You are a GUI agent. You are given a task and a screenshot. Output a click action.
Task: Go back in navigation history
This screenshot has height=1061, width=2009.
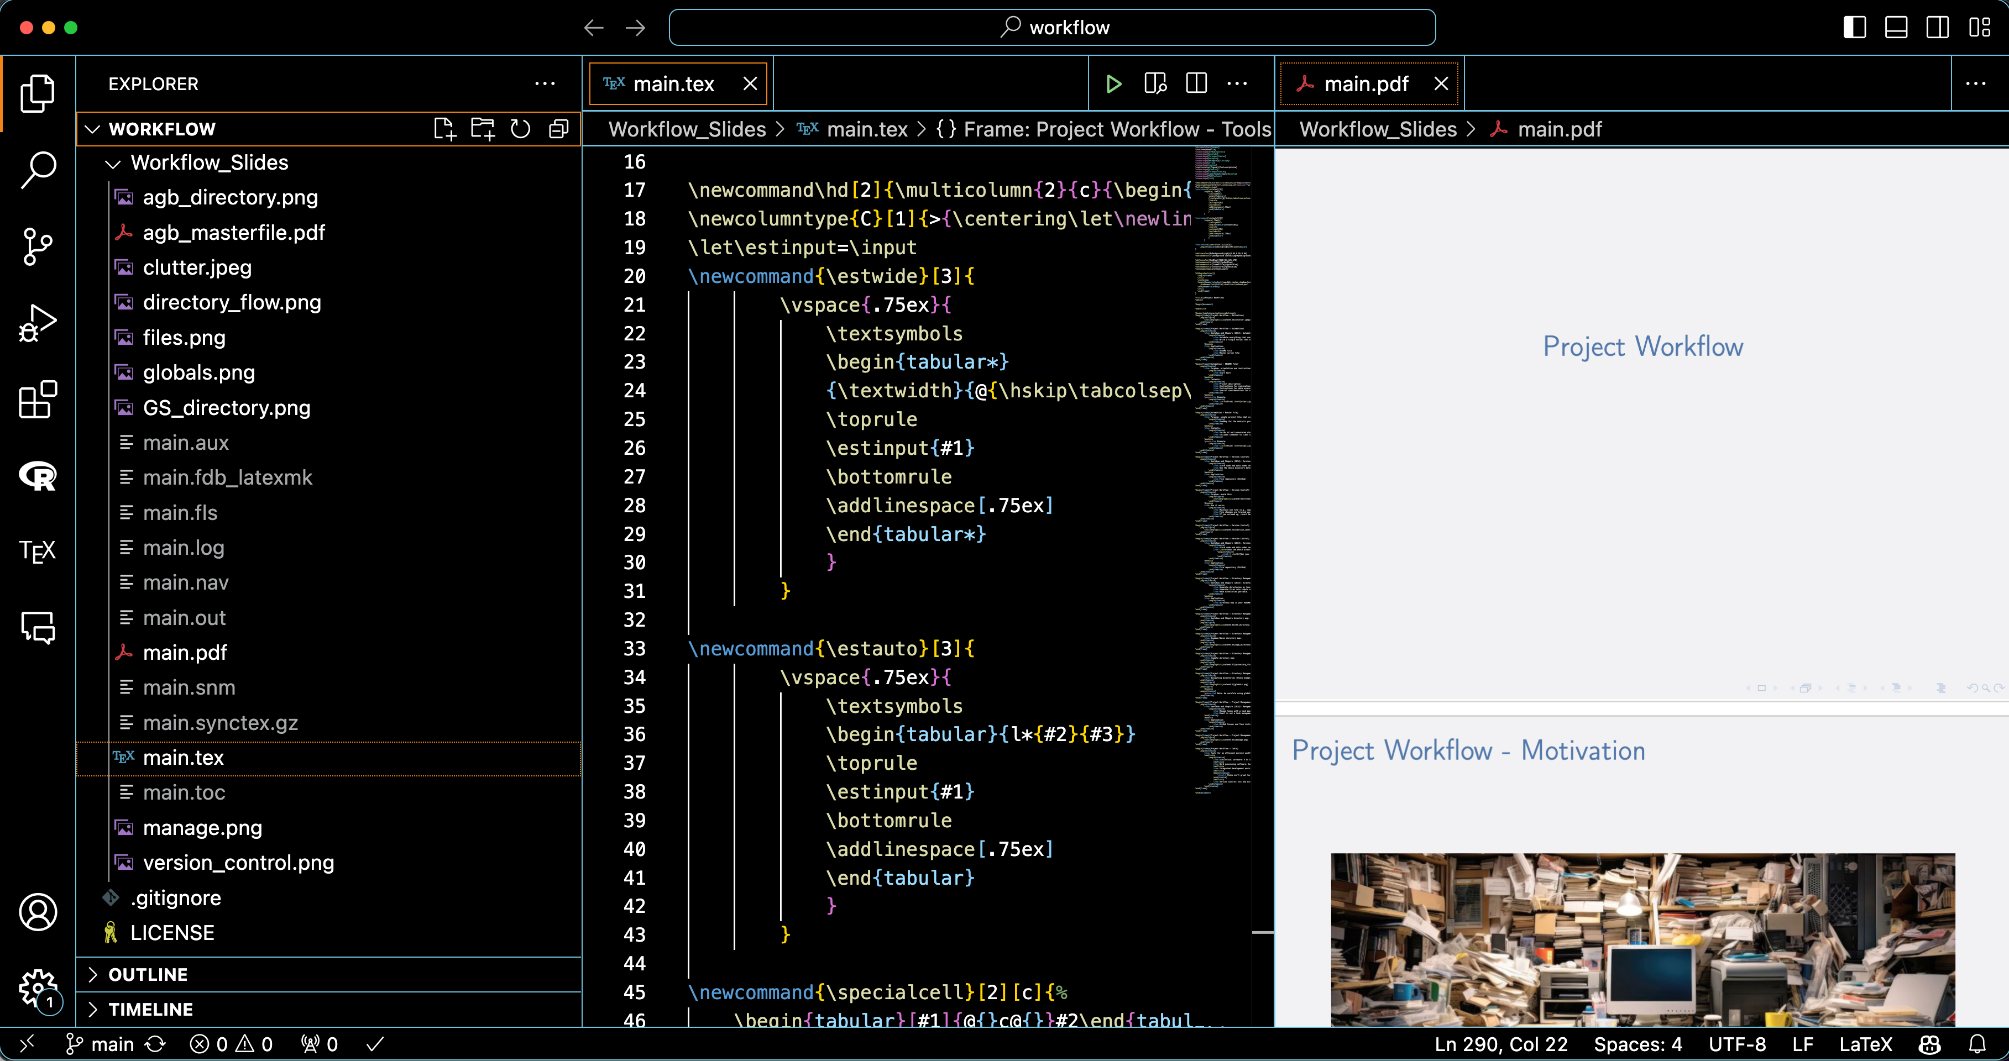[594, 28]
